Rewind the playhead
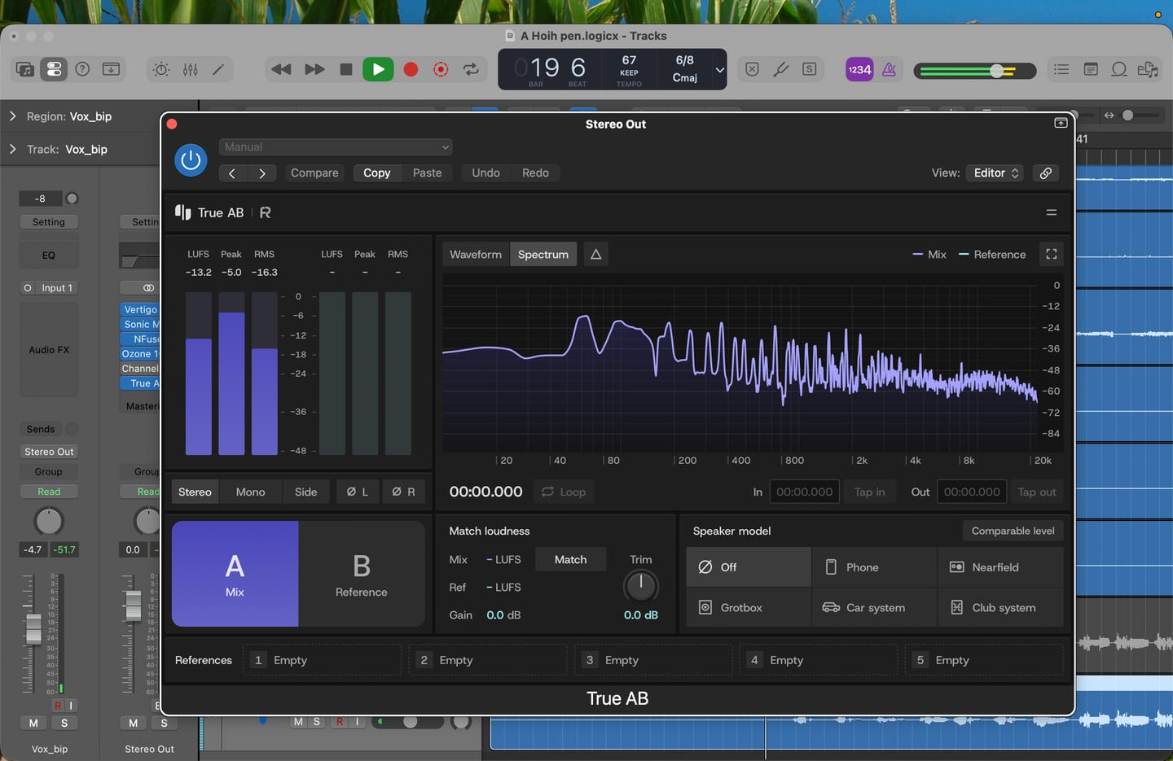This screenshot has height=761, width=1173. point(281,69)
